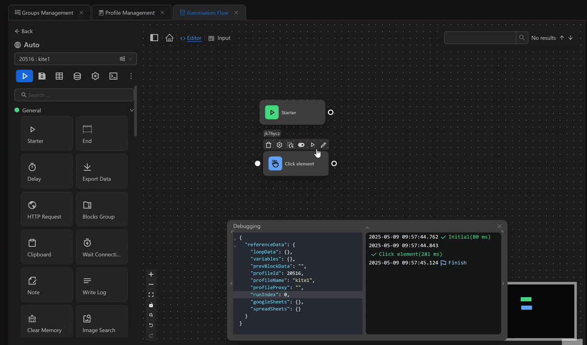Run the workflow with the blue play button
The width and height of the screenshot is (587, 345).
tap(24, 76)
